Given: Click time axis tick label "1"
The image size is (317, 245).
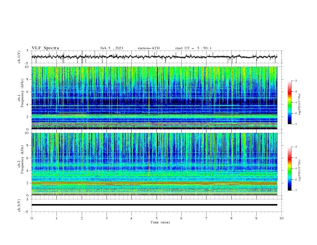Looking at the screenshot, I should (56, 218).
